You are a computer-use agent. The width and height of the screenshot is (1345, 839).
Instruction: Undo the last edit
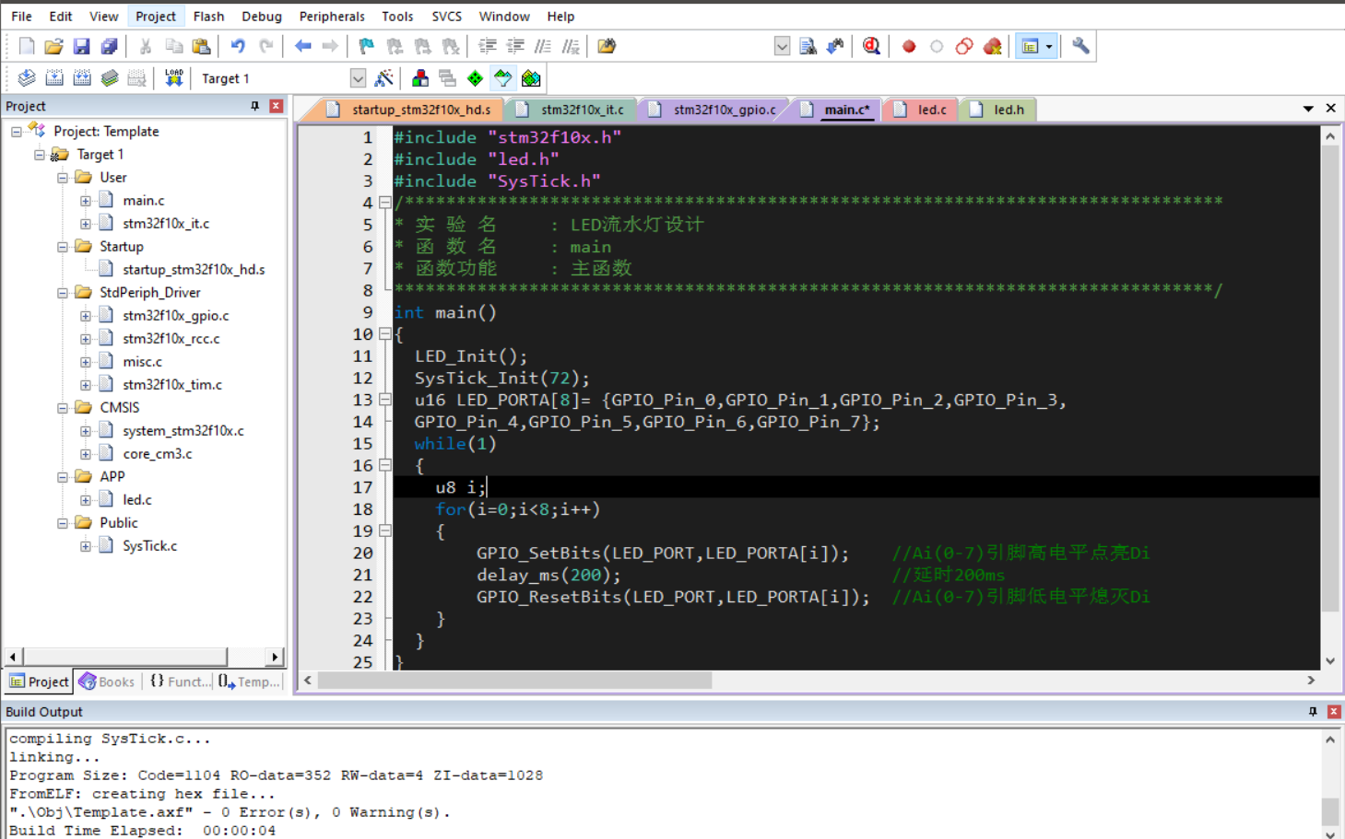coord(238,46)
